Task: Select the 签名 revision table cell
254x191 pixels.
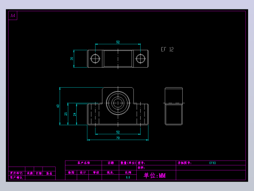Action: 49,173
